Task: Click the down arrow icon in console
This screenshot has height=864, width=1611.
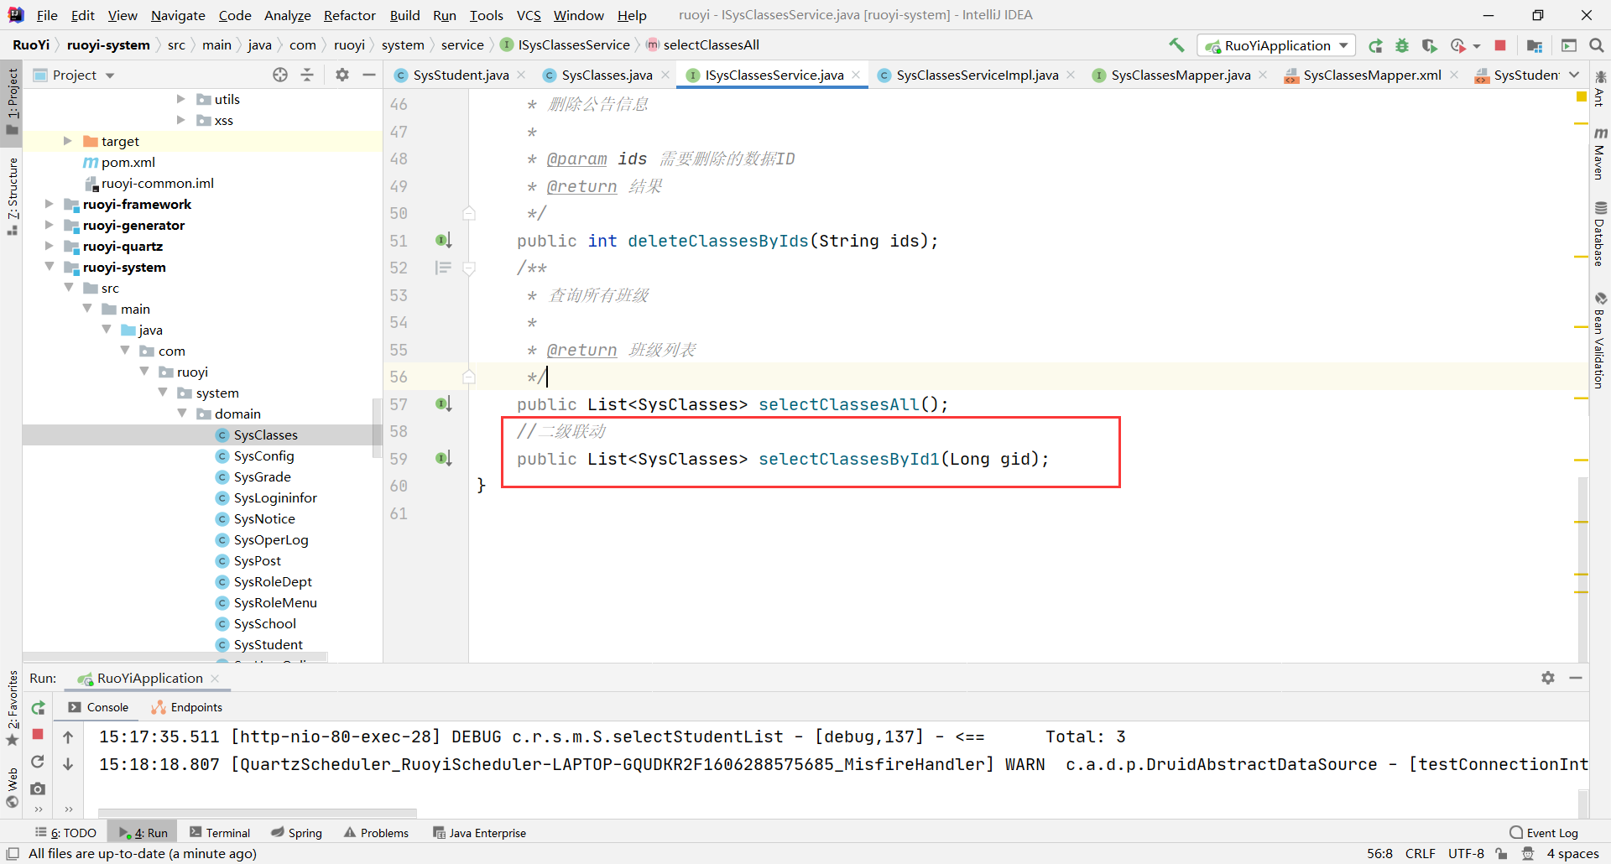Action: tap(68, 764)
